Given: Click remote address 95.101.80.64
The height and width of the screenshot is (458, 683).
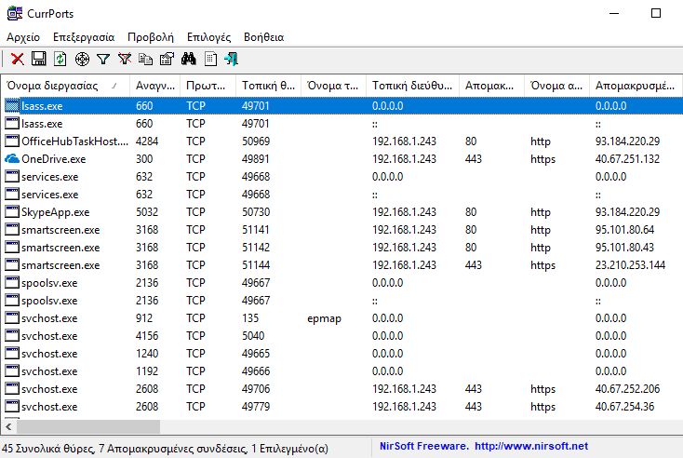Looking at the screenshot, I should tap(624, 230).
